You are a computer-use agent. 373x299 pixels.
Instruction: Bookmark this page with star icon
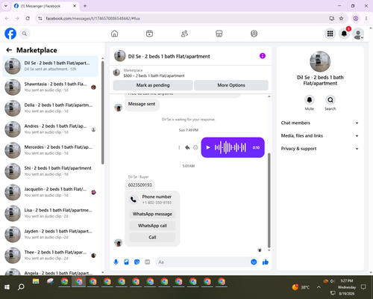pyautogui.click(x=341, y=19)
